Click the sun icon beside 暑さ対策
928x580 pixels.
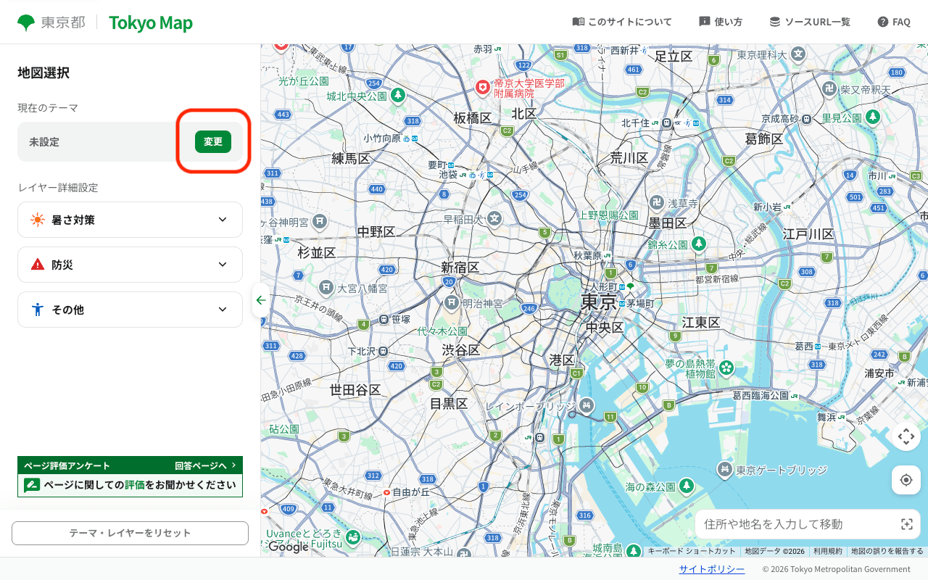(38, 220)
